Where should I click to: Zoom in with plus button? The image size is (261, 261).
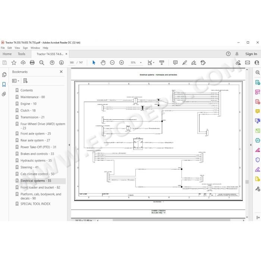(x=122, y=63)
